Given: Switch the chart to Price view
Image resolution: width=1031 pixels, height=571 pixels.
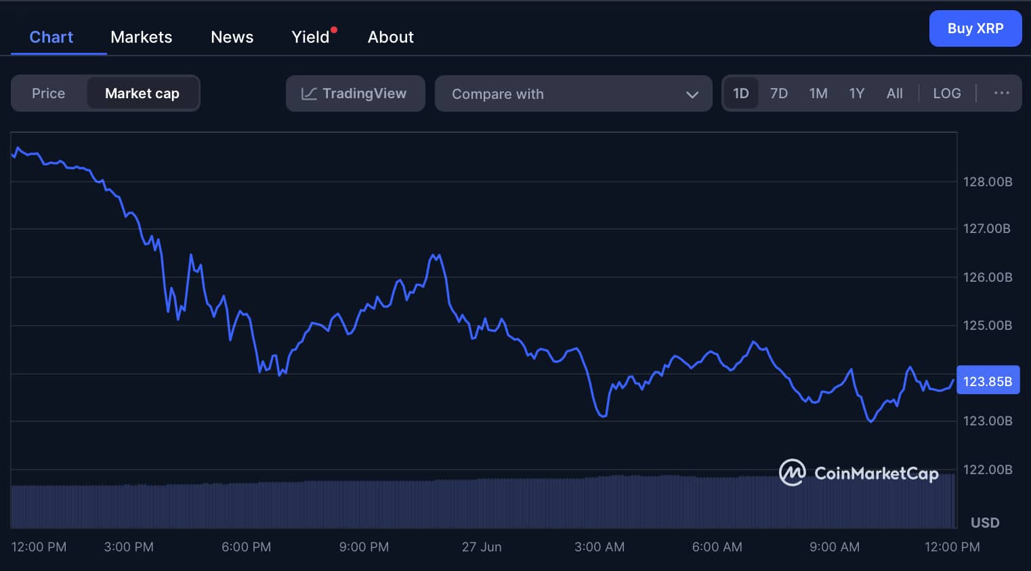Looking at the screenshot, I should coord(48,93).
